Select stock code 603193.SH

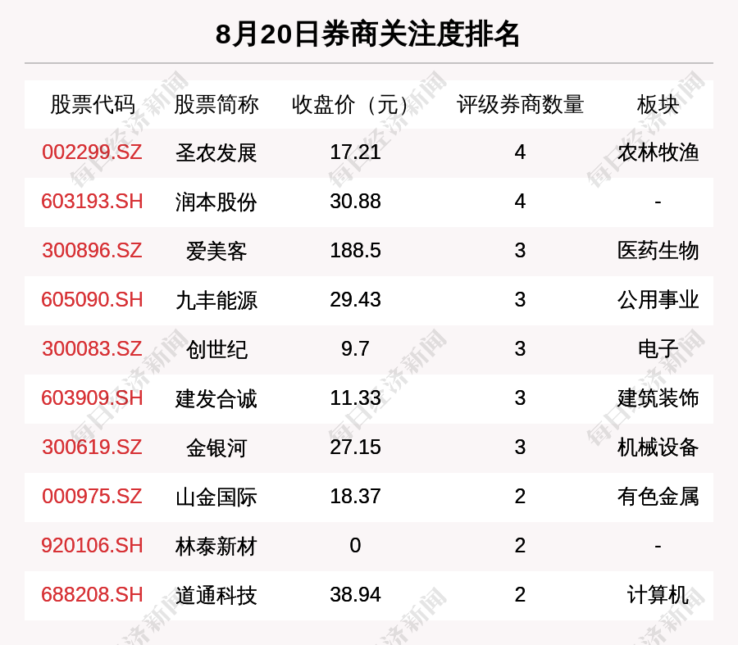(92, 202)
